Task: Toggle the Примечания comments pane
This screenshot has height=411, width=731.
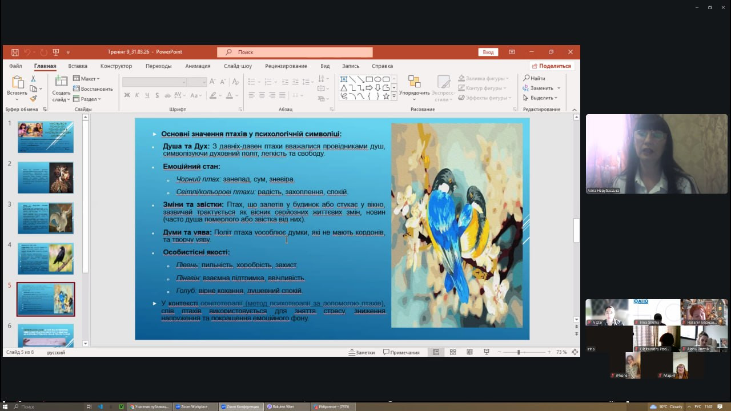Action: pos(401,352)
